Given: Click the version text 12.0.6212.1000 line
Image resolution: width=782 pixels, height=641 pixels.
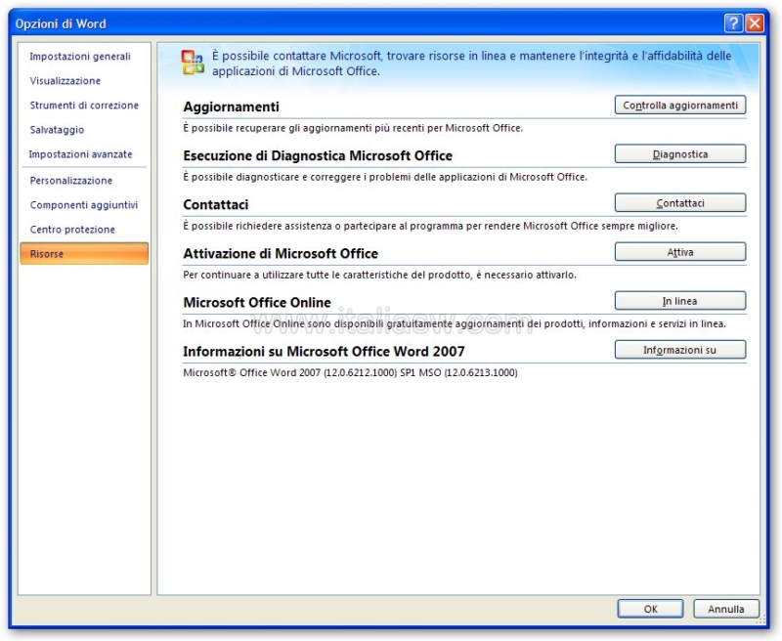Looking at the screenshot, I should (350, 372).
